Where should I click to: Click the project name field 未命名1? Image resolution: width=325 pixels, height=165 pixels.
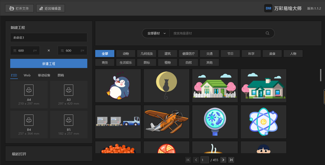coord(49,38)
